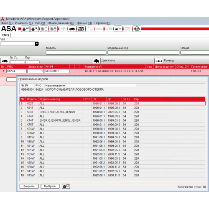Click the Закрыть button
This screenshot has width=209, height=209.
coord(29,186)
